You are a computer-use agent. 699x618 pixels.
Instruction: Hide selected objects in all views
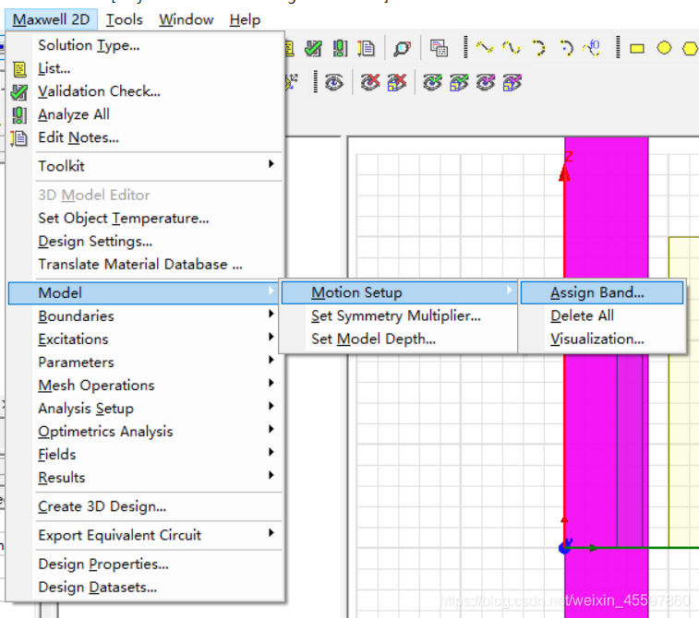click(x=397, y=82)
